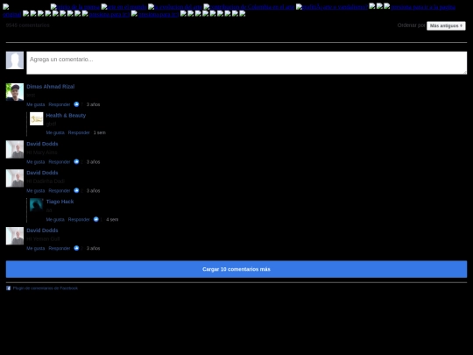473x355 pixels.
Task: Click 'Responder' under the 'Hi Mary Ams' comment
Action: click(60, 162)
